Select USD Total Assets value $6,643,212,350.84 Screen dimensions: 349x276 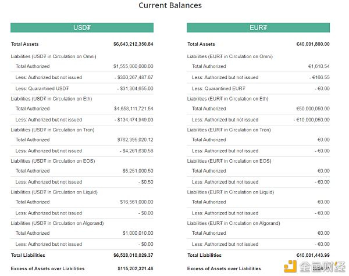coord(133,44)
